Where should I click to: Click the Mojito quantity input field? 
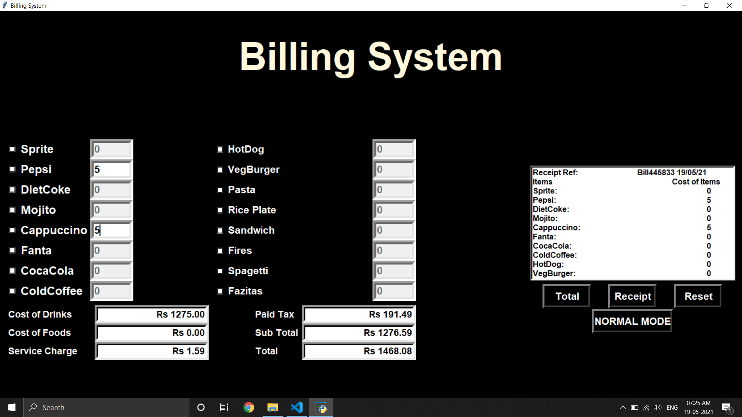[x=111, y=210]
